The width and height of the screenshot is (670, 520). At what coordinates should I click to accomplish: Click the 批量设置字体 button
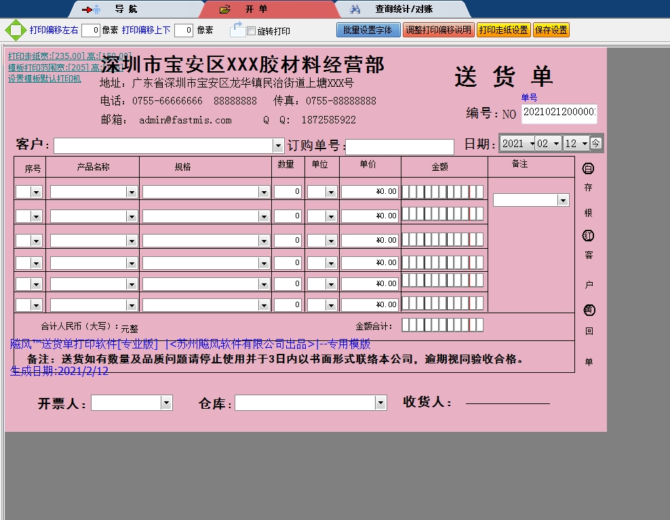coord(367,31)
